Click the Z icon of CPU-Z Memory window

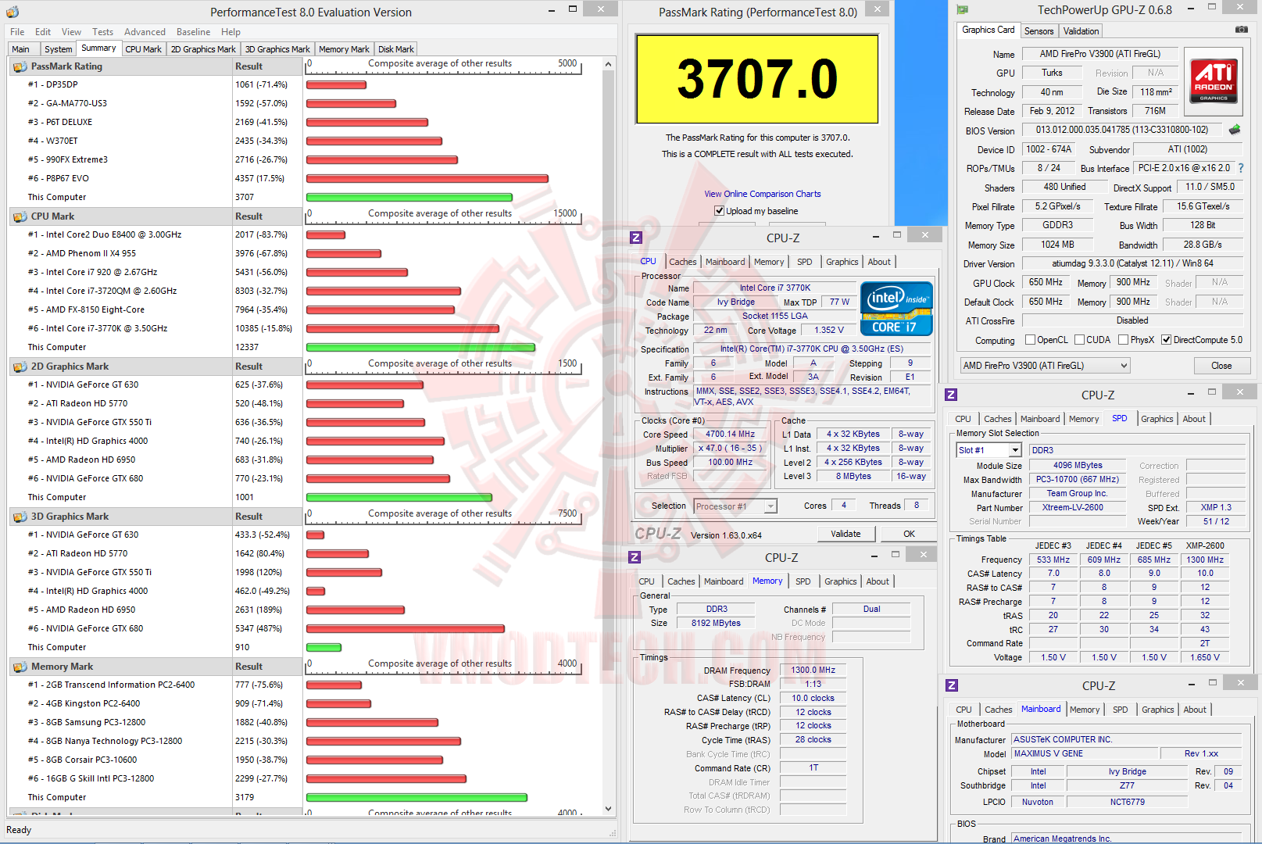[635, 557]
